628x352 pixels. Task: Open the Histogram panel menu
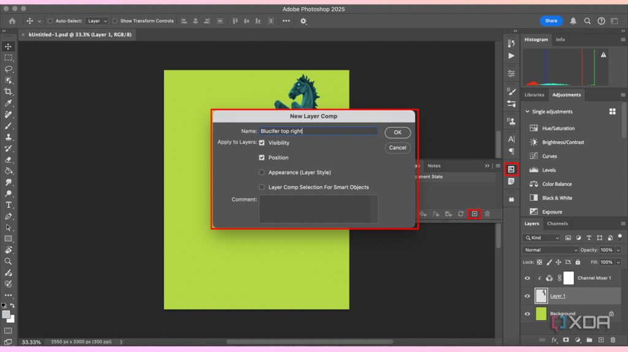point(623,40)
